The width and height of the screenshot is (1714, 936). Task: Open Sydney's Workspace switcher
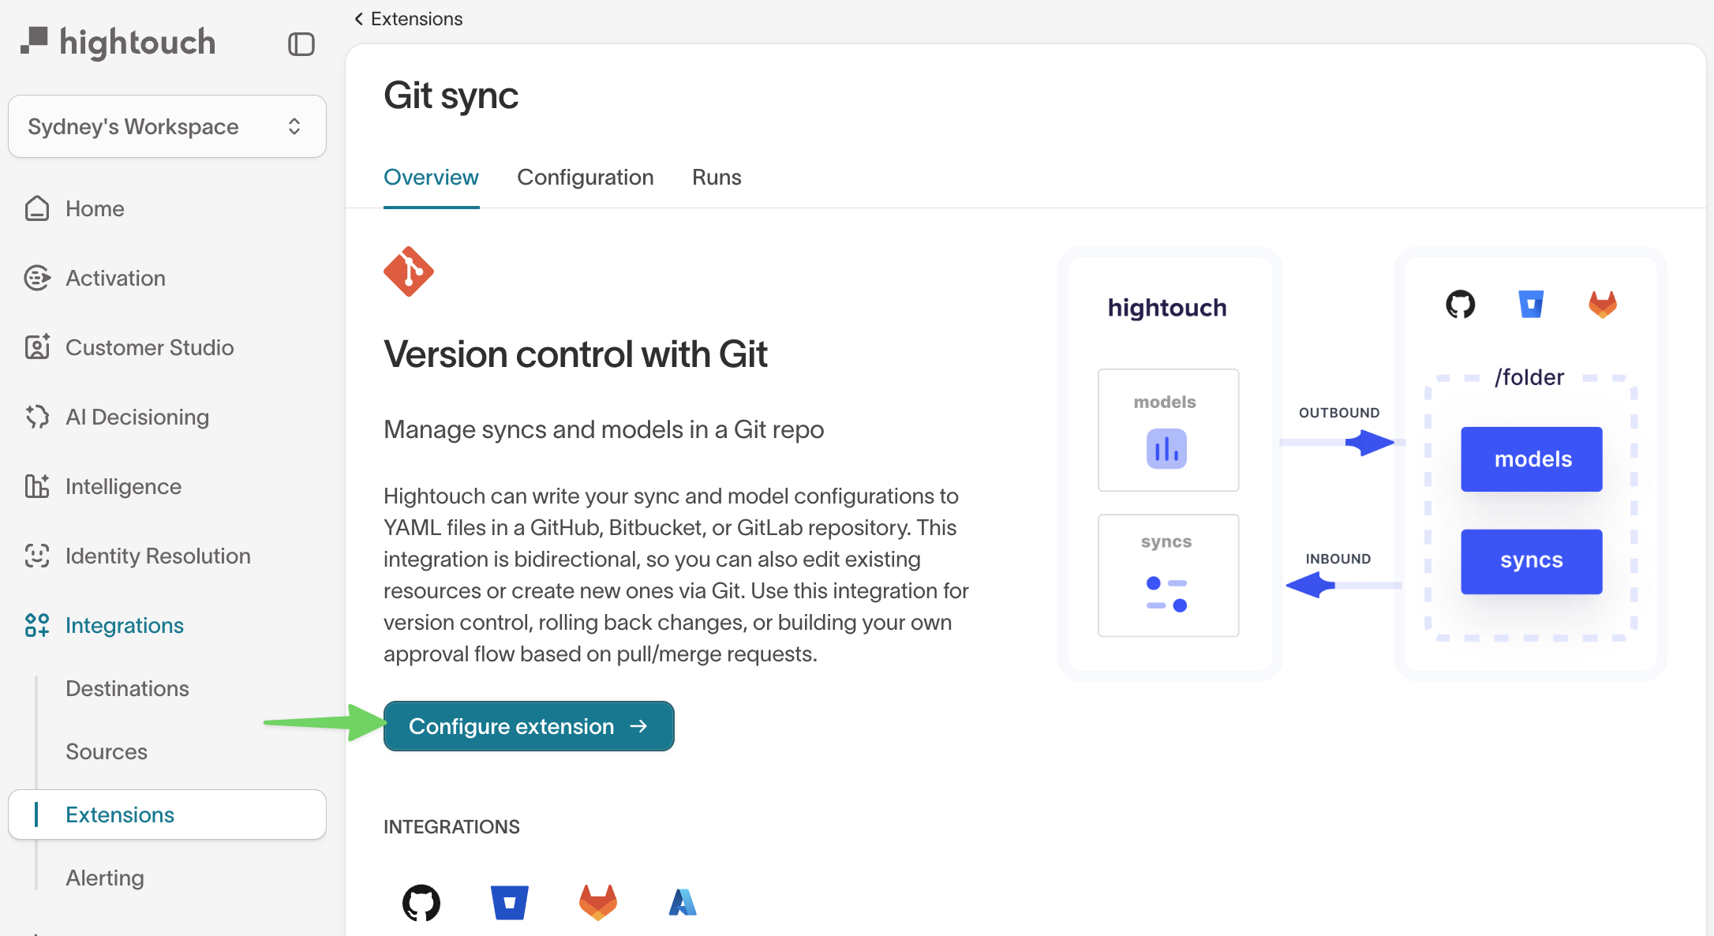(x=167, y=126)
